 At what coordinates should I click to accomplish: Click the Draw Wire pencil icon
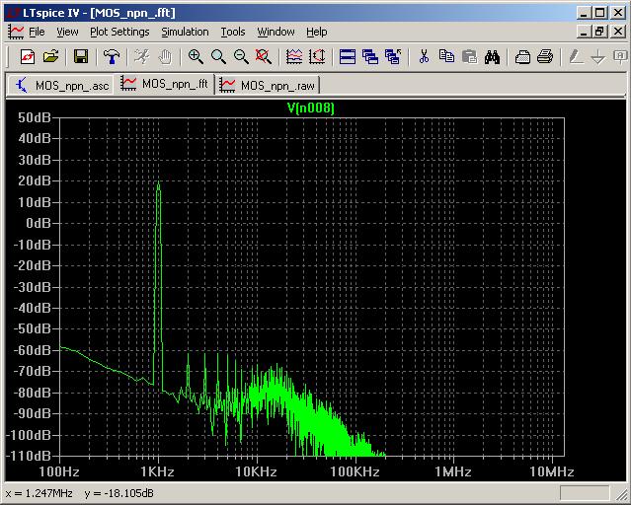pyautogui.click(x=576, y=56)
